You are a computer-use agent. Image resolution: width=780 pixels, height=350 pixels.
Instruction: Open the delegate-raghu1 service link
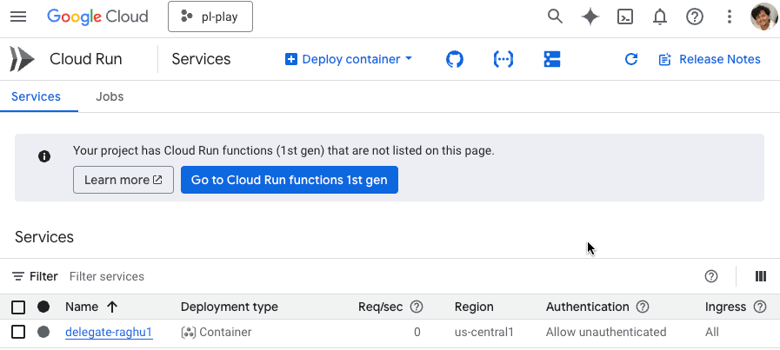click(109, 332)
